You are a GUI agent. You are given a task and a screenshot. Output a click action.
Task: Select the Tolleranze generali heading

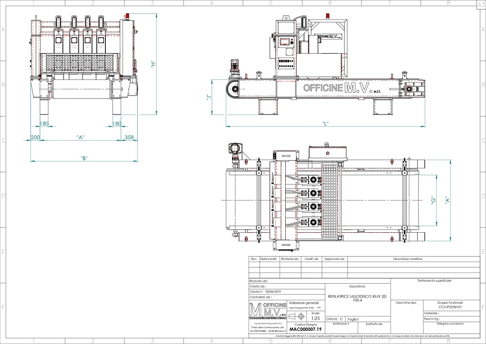(x=304, y=303)
